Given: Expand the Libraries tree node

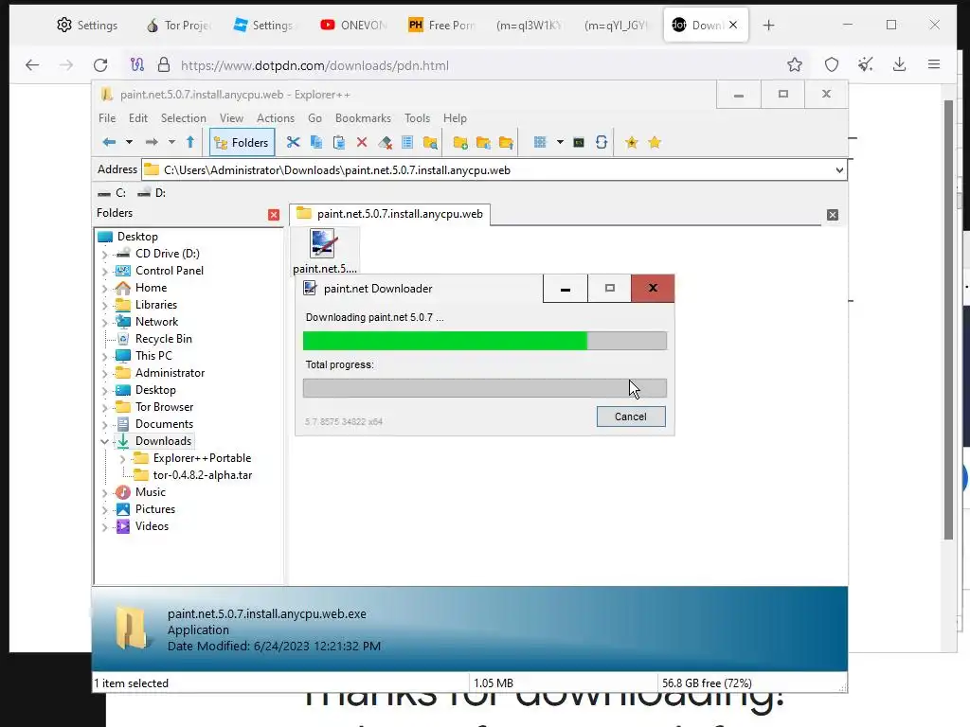Looking at the screenshot, I should point(104,306).
